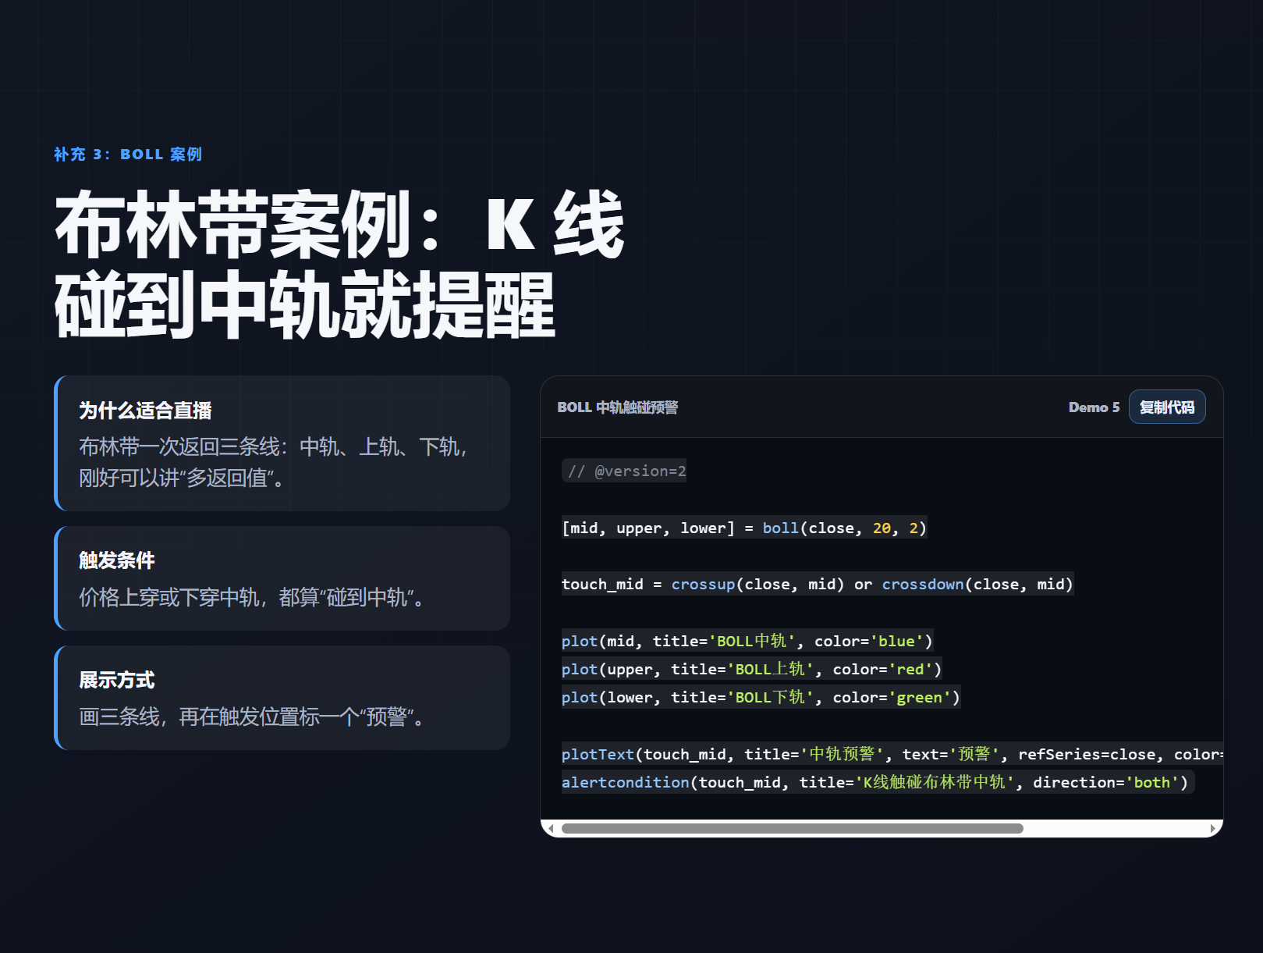Click the alertcondition(touch_mid...) code line
The width and height of the screenshot is (1263, 953).
[x=878, y=782]
